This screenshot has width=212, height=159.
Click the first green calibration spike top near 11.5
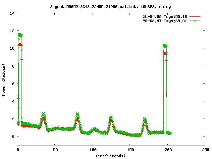coord(20,35)
